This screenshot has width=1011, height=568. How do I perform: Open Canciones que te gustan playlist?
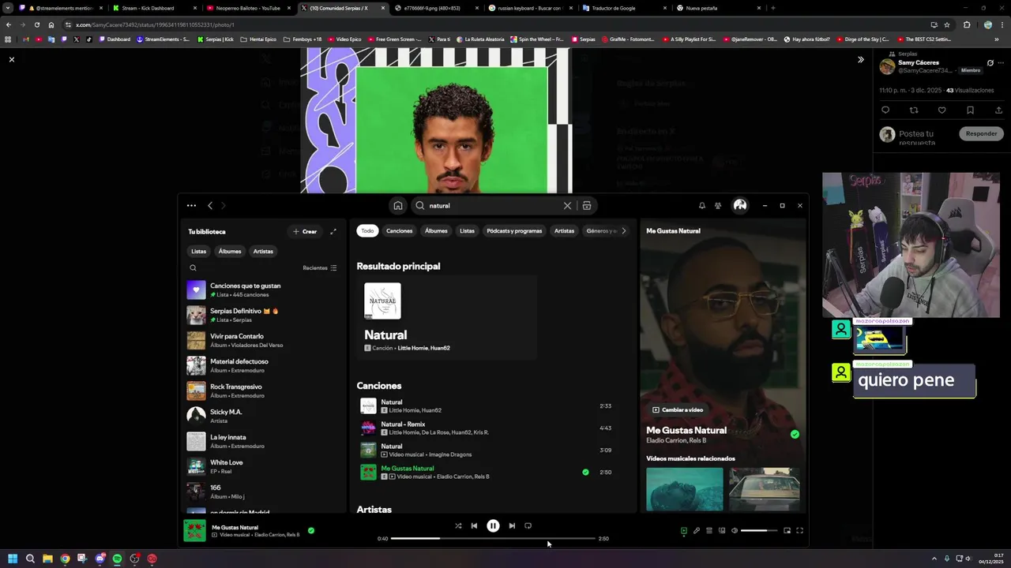[x=264, y=290]
